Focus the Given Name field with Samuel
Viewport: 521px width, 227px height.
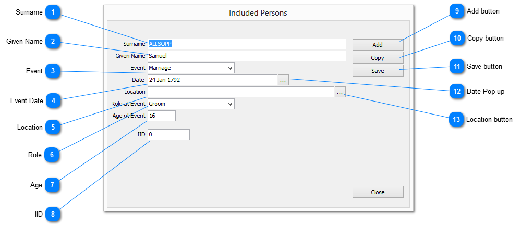pos(247,56)
